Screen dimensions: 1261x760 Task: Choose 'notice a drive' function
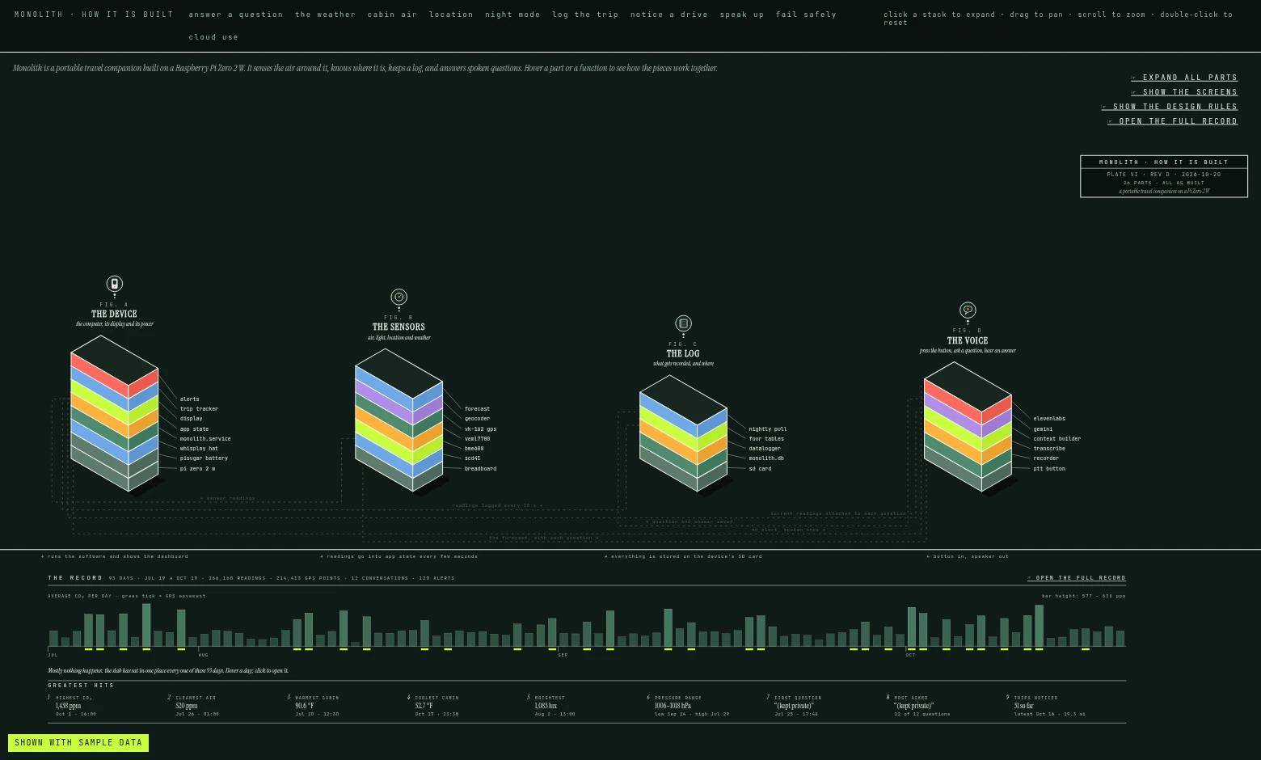point(669,15)
